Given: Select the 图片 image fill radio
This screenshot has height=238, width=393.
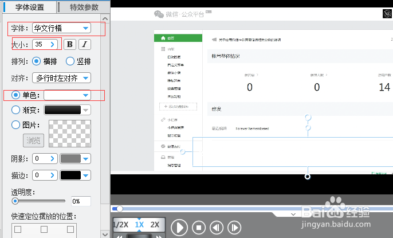Looking at the screenshot, I should coord(15,124).
